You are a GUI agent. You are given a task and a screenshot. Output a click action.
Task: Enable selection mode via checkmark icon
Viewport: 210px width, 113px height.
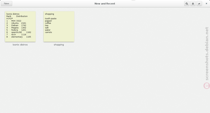pos(199,4)
